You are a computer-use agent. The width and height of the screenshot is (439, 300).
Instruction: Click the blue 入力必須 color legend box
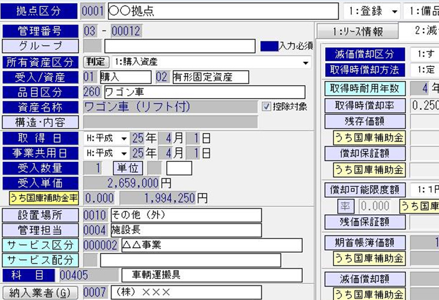[268, 46]
